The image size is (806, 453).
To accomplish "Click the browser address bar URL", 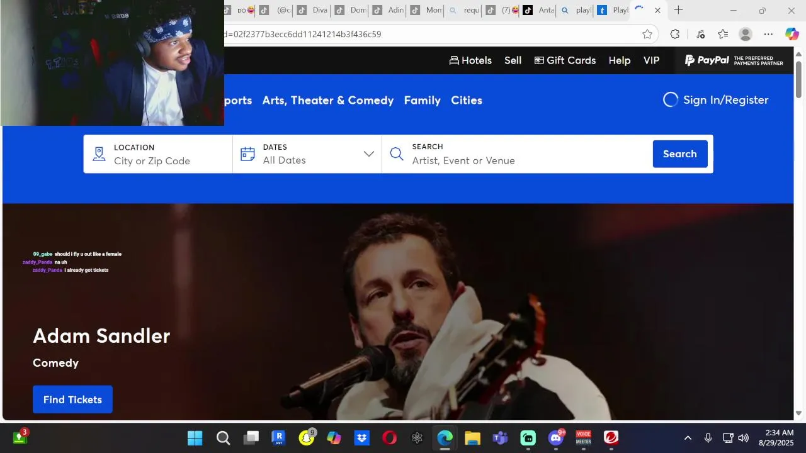I will click(302, 34).
